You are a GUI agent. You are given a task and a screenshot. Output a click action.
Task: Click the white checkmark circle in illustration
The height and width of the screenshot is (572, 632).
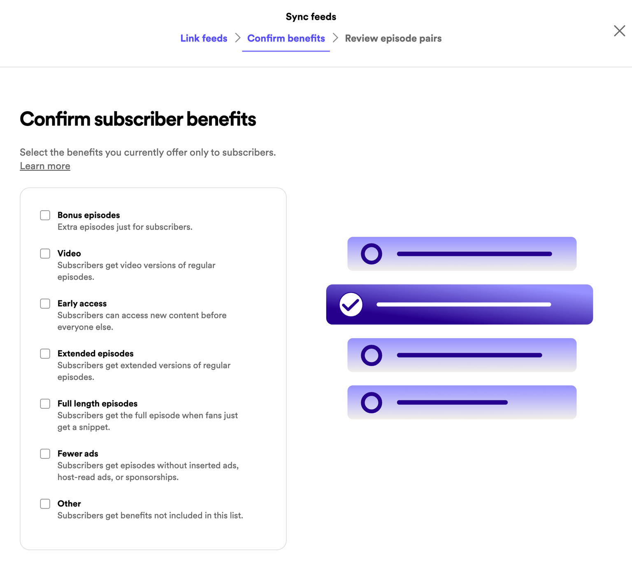click(x=351, y=305)
